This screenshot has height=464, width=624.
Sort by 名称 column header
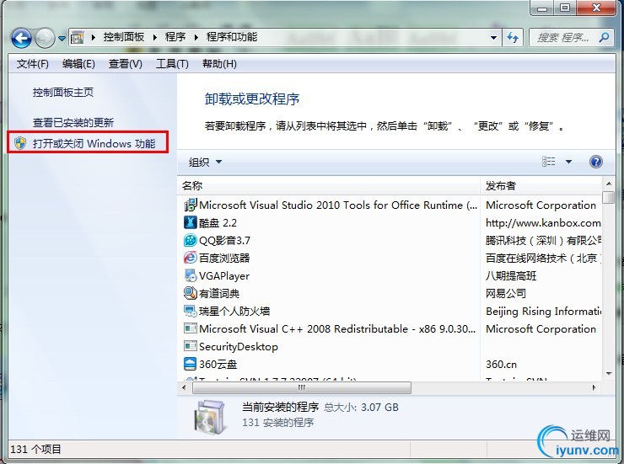pyautogui.click(x=329, y=185)
